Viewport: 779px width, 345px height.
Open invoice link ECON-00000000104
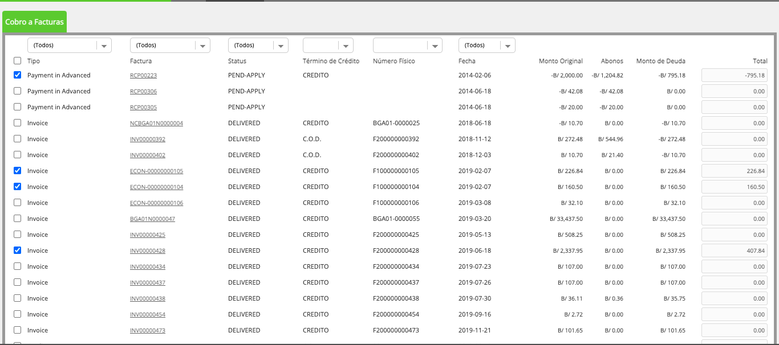pyautogui.click(x=156, y=187)
